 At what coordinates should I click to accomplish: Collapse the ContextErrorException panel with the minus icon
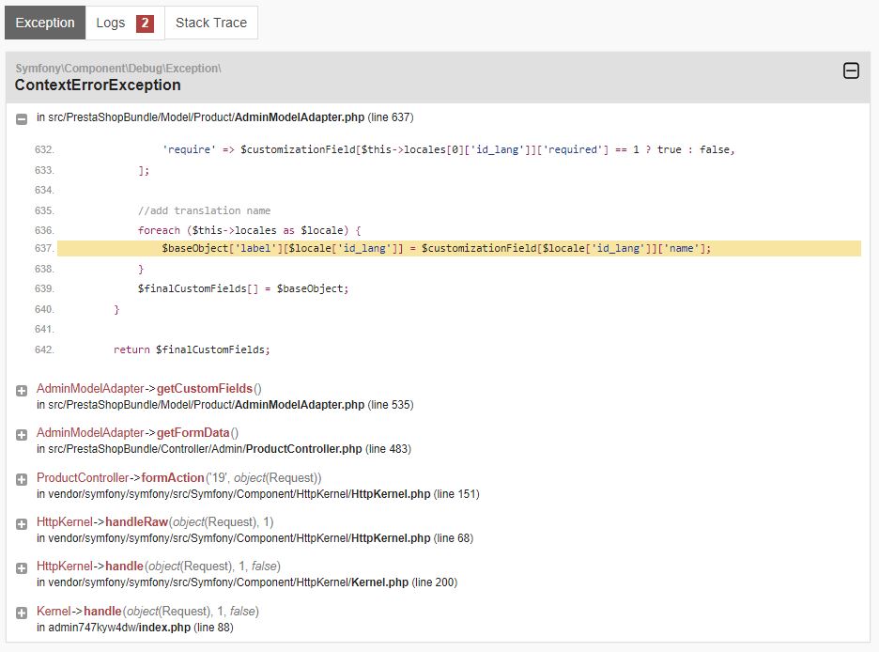coord(851,70)
